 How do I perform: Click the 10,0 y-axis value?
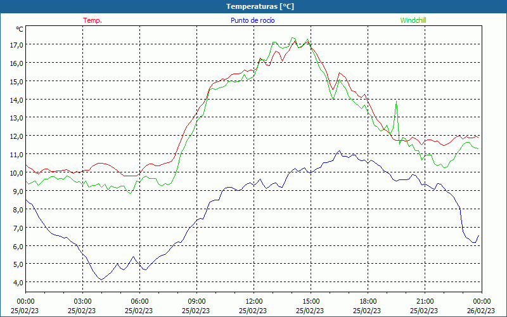coord(16,172)
